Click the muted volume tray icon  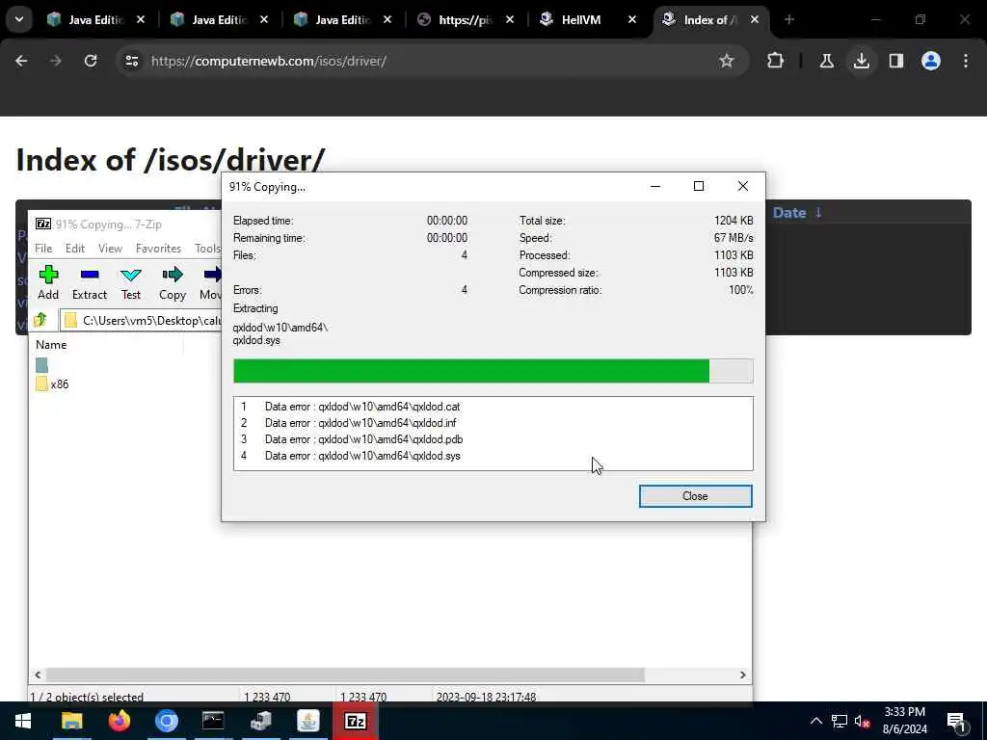[x=862, y=721]
